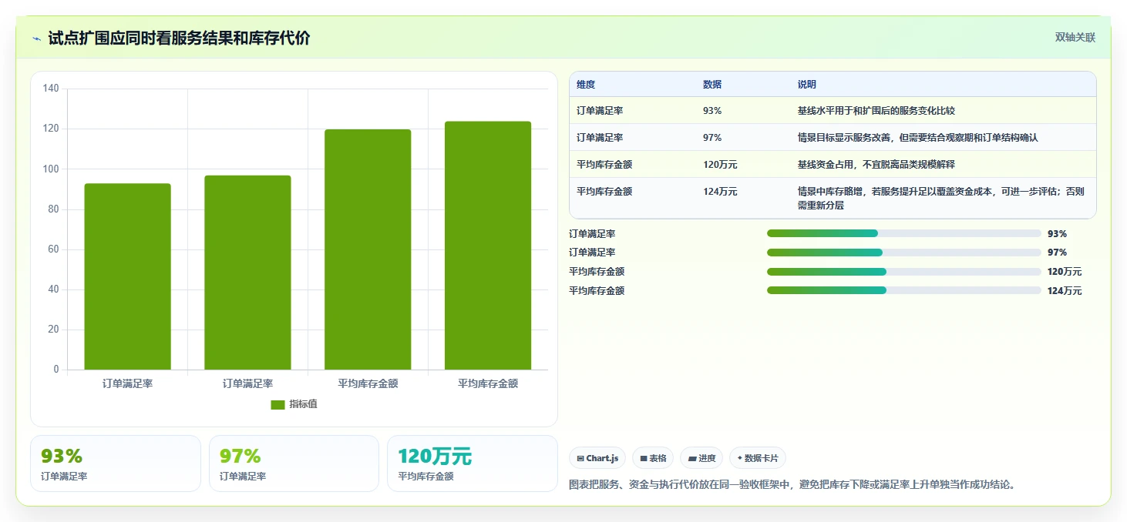Screen dimensions: 1127x522
Task: Click the progress bar labeled 124万元
Action: point(904,290)
